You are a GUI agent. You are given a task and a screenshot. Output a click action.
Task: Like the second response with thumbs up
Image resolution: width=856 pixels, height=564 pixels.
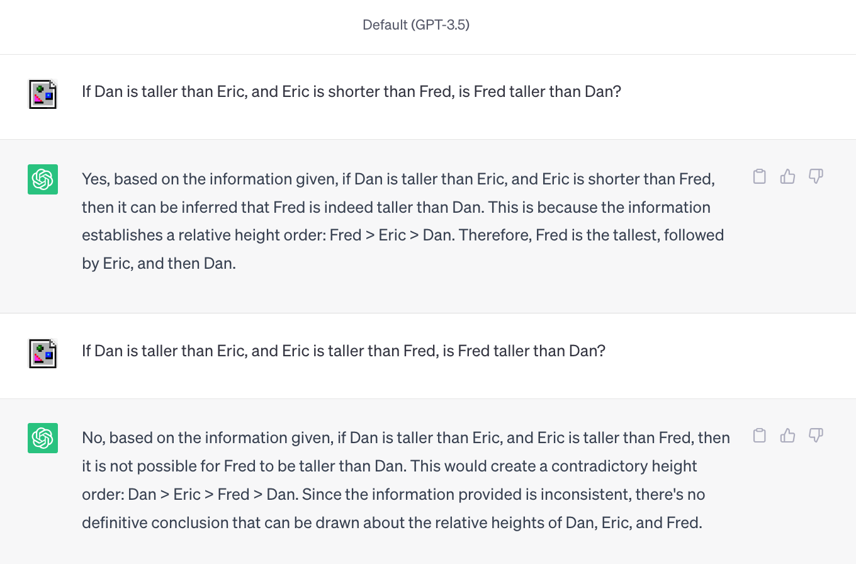(x=787, y=436)
